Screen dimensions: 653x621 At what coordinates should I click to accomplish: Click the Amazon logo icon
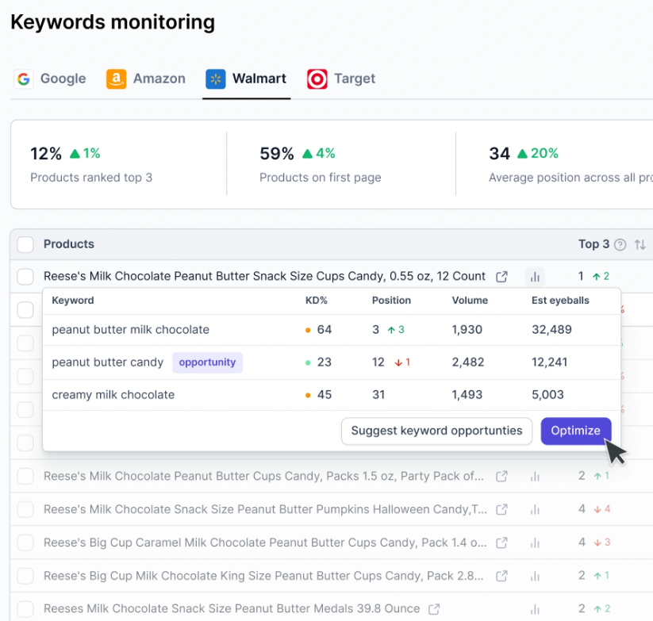[116, 79]
